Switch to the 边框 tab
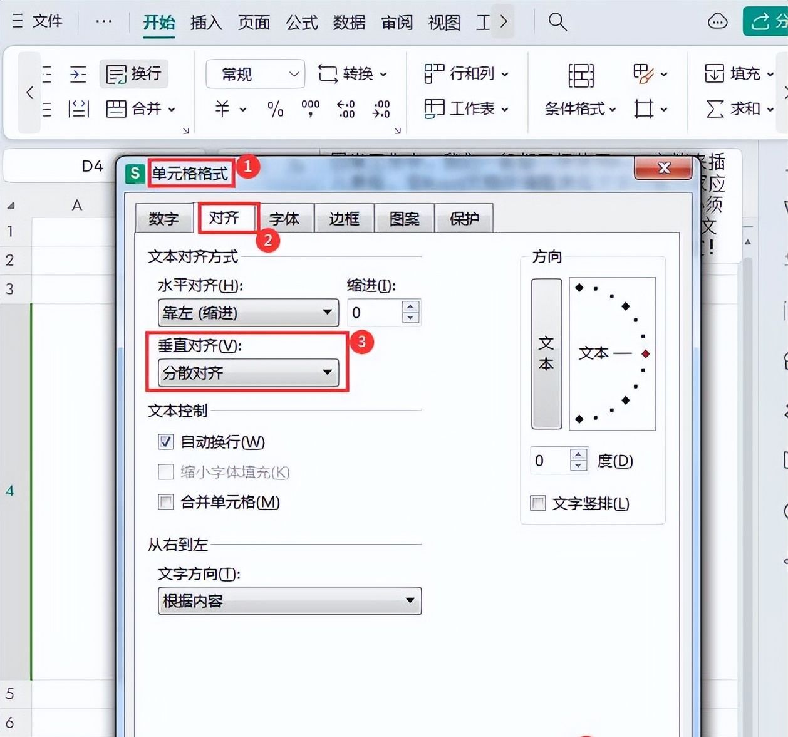This screenshot has height=737, width=788. click(x=344, y=218)
